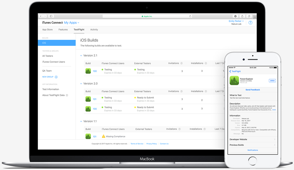Collapse the Version 2.0 section

tap(81, 84)
